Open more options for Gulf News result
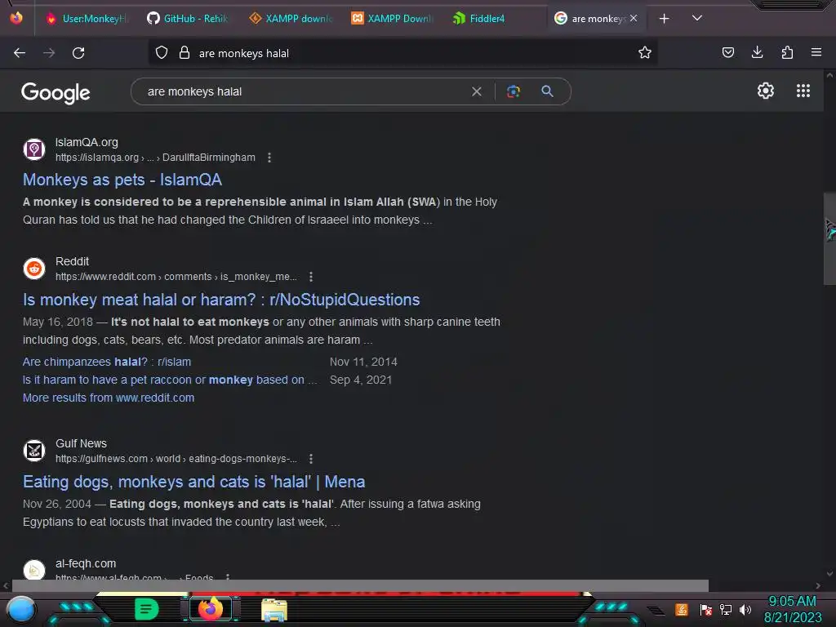 [311, 459]
